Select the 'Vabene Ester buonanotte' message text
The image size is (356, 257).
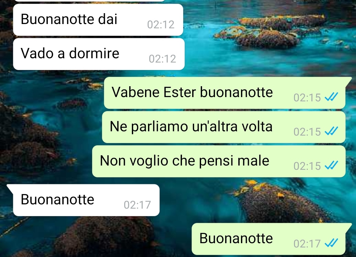(x=192, y=92)
